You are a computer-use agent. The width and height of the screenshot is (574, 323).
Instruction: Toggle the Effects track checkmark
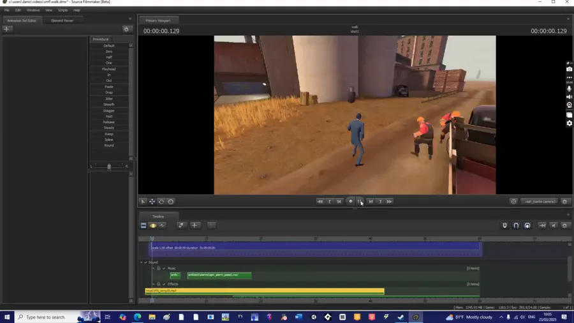coord(164,284)
